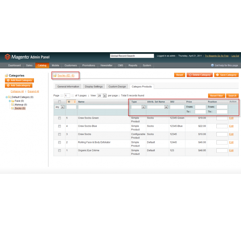Click the Magento logo icon
This screenshot has height=226, width=241.
[8, 57]
